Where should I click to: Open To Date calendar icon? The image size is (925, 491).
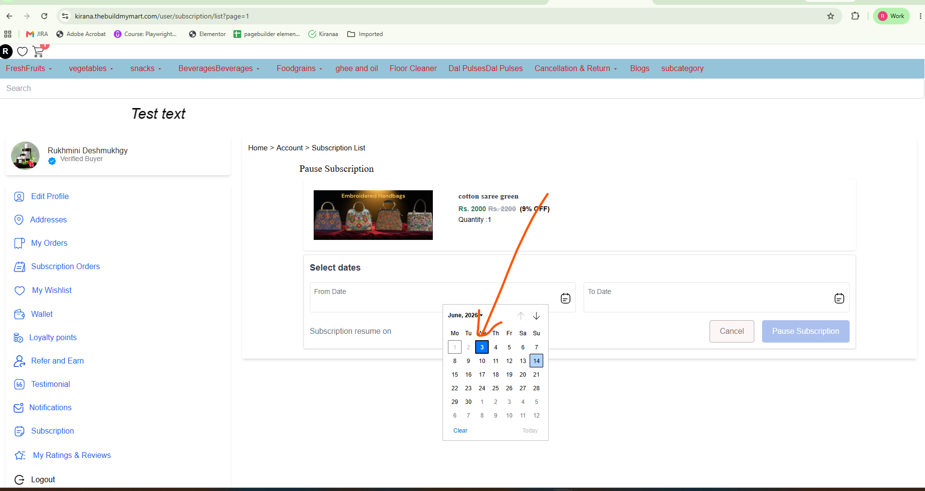(839, 298)
